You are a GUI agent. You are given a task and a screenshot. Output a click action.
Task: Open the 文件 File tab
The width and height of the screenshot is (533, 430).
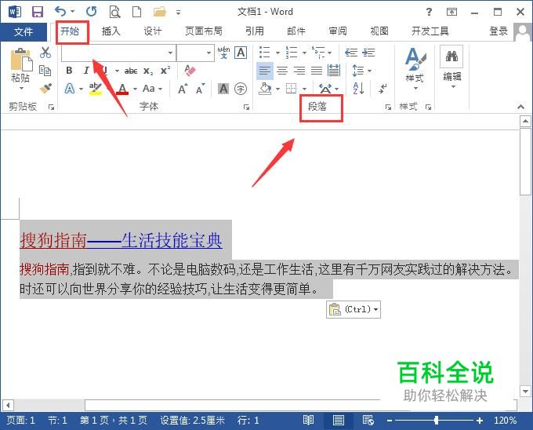pyautogui.click(x=24, y=31)
